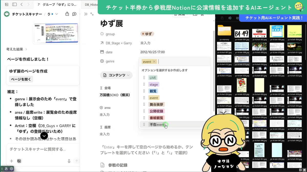
Task: Select yz-ticket-011.jpg thumbnail
Action: (x=294, y=46)
